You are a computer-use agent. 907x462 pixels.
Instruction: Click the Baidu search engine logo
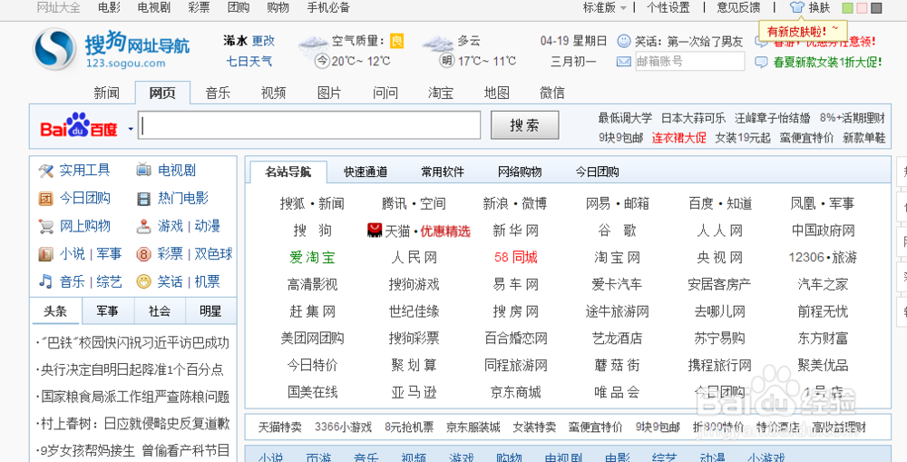[79, 124]
